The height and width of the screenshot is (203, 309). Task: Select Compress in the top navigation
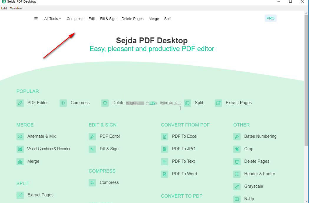point(75,19)
